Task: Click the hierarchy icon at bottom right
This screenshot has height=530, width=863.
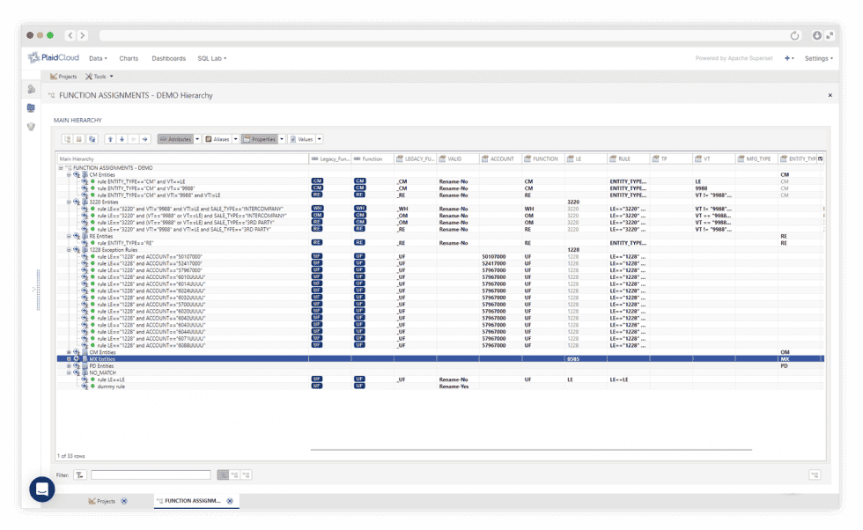Action: (815, 475)
